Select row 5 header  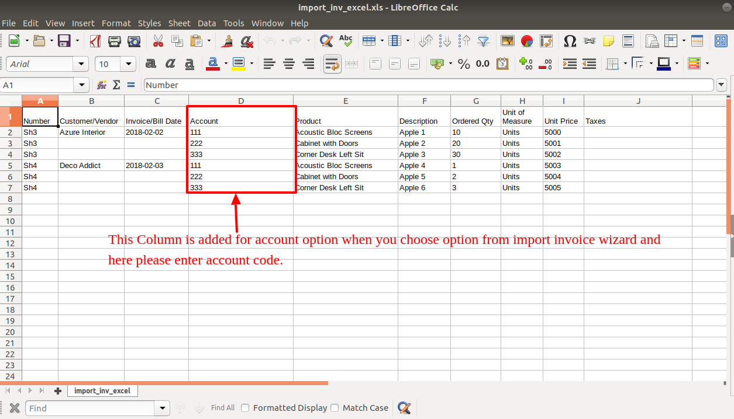11,166
